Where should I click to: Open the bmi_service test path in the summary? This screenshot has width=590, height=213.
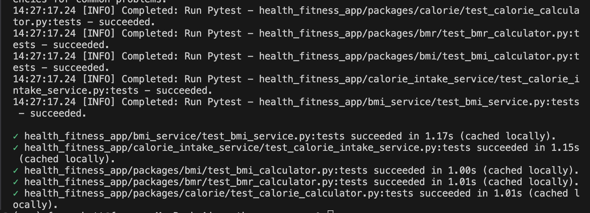point(184,136)
